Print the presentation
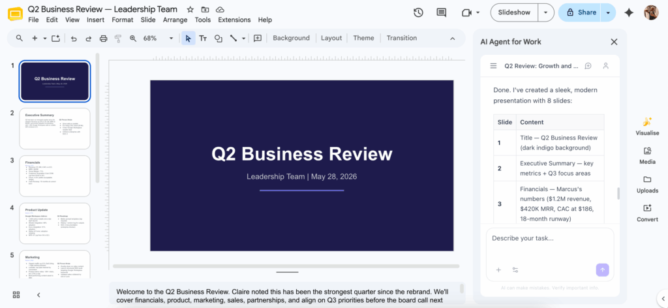This screenshot has height=308, width=668. (x=103, y=38)
